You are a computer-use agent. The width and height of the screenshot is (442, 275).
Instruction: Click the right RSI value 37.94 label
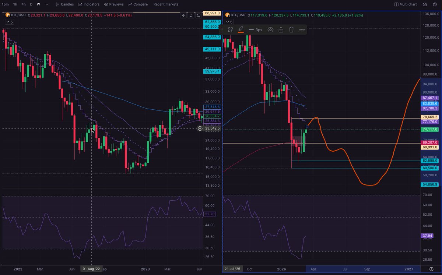[x=427, y=236]
